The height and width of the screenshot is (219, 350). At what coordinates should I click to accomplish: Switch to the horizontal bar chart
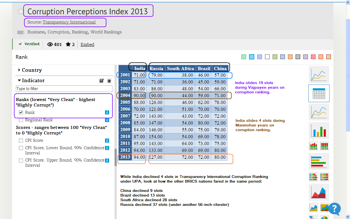click(x=319, y=161)
